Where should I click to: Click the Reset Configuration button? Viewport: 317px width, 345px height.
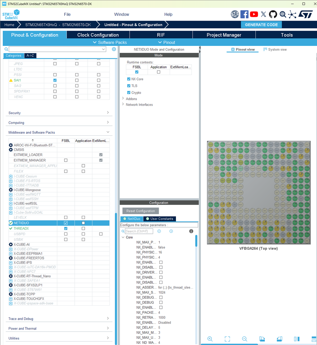tap(141, 211)
